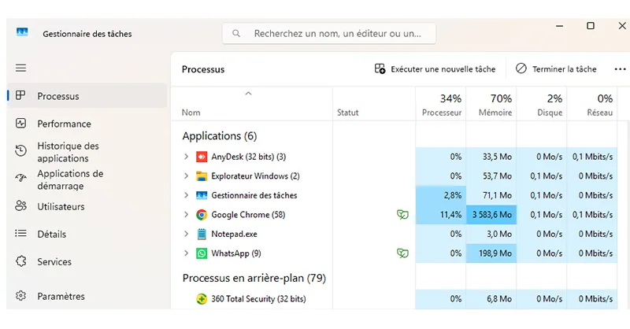
Task: Open Historique des applications
Action: (x=68, y=152)
